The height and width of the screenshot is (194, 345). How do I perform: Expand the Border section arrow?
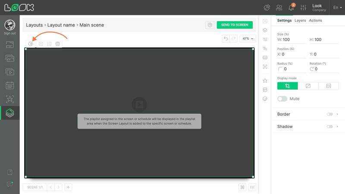337,114
